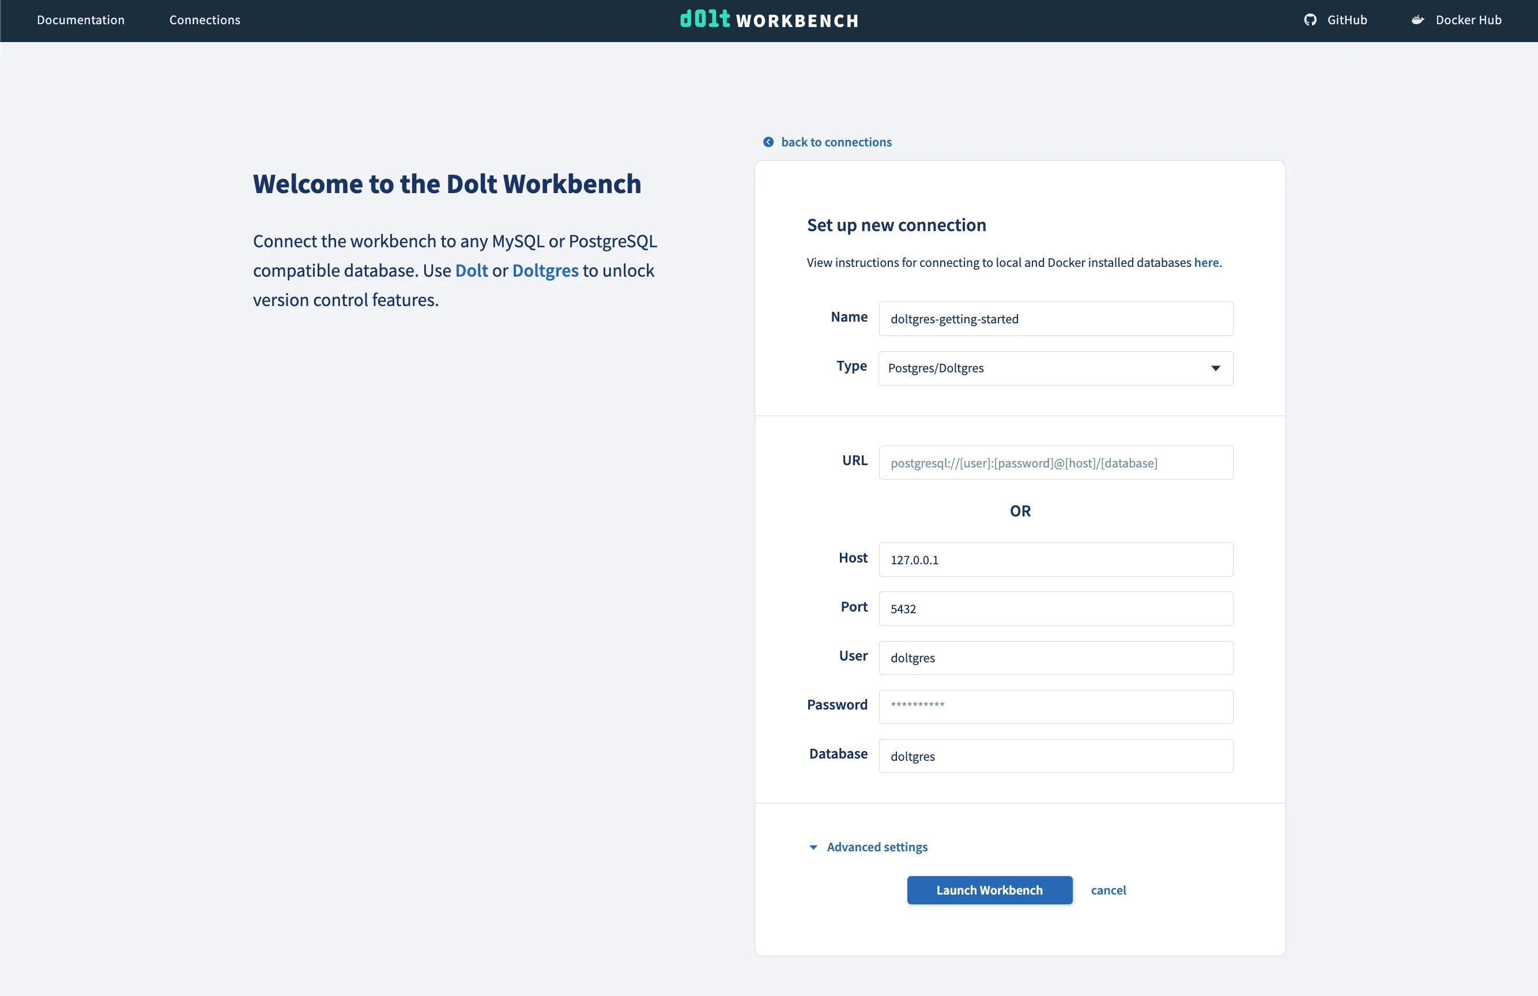The image size is (1538, 996).
Task: Select the Port field containing 5432
Action: click(1056, 609)
